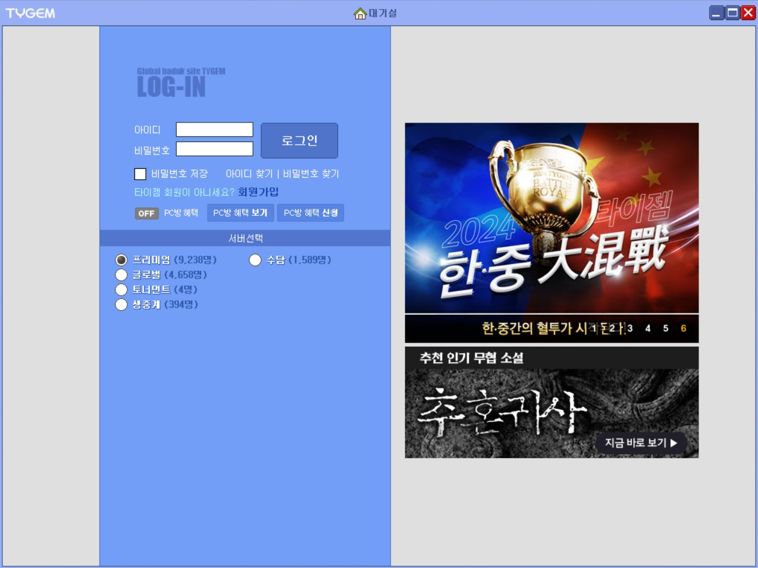
Task: Click PC방 혜택 신청 button
Action: pyautogui.click(x=311, y=213)
